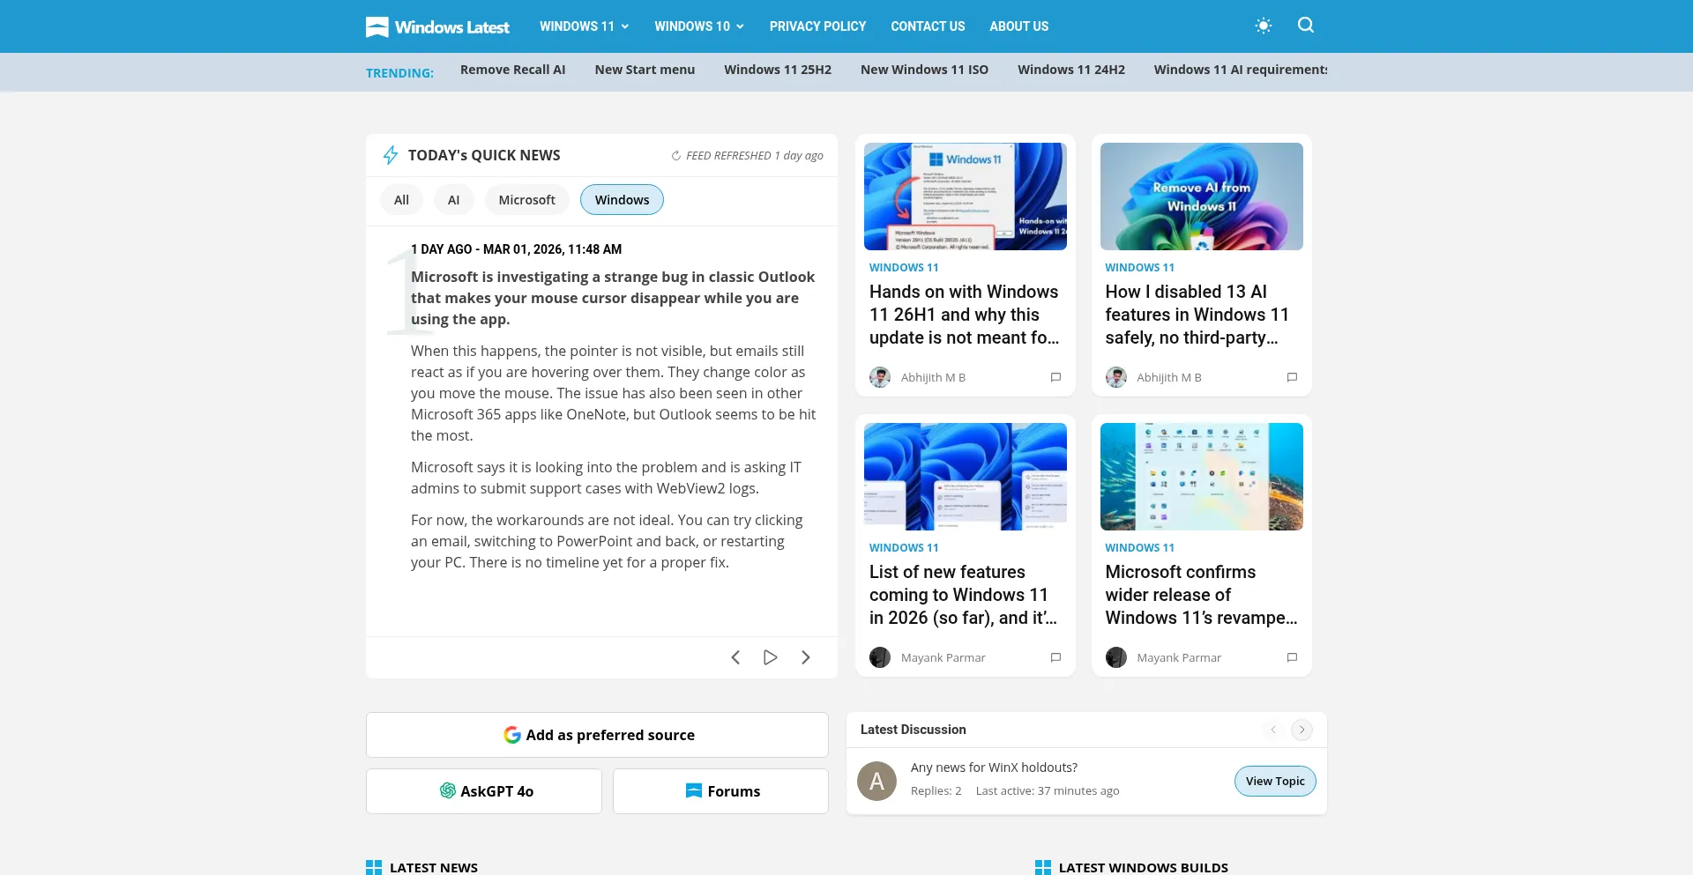
Task: Click Windows 11 category tag above Hands on article
Action: 904,268
